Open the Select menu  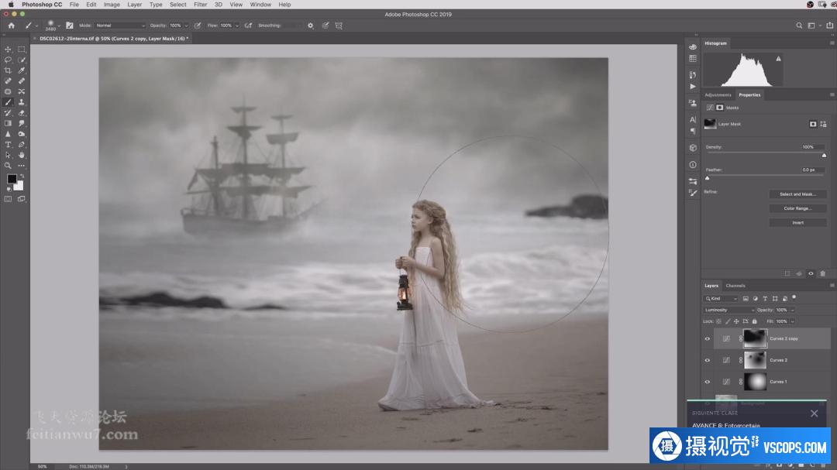coord(177,5)
